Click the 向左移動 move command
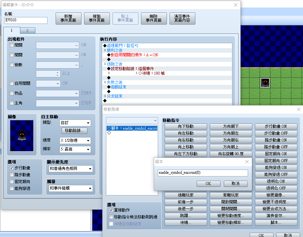303x237 pixels. click(x=186, y=133)
